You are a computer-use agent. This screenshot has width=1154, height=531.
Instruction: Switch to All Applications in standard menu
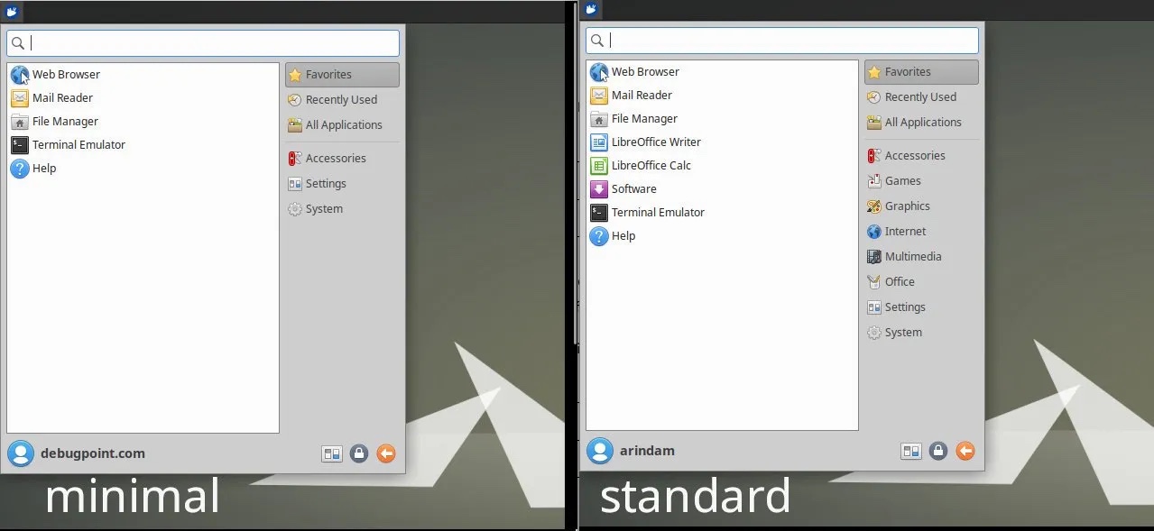click(919, 122)
